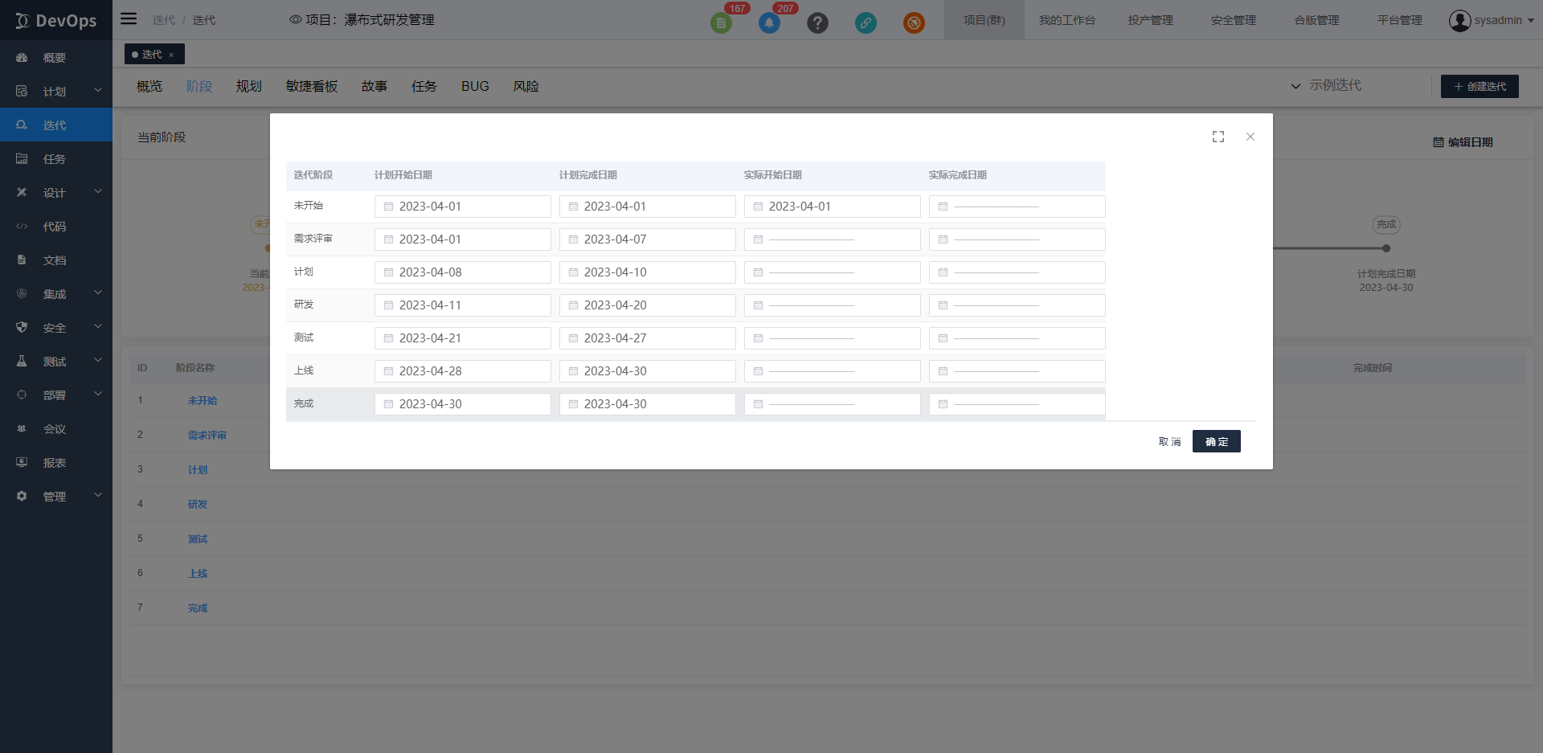Click the eye icon beside project name
Screen dimensions: 1543x753
coord(295,19)
